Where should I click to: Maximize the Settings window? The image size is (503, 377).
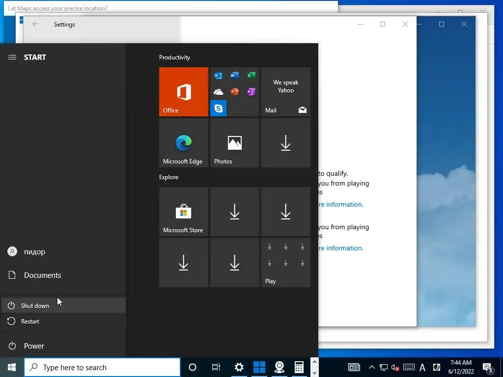[x=382, y=24]
